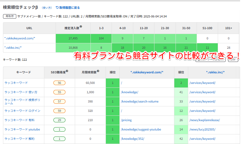Open the /knowledge/search-volume URL link
This screenshot has height=144, width=244.
click(140, 102)
